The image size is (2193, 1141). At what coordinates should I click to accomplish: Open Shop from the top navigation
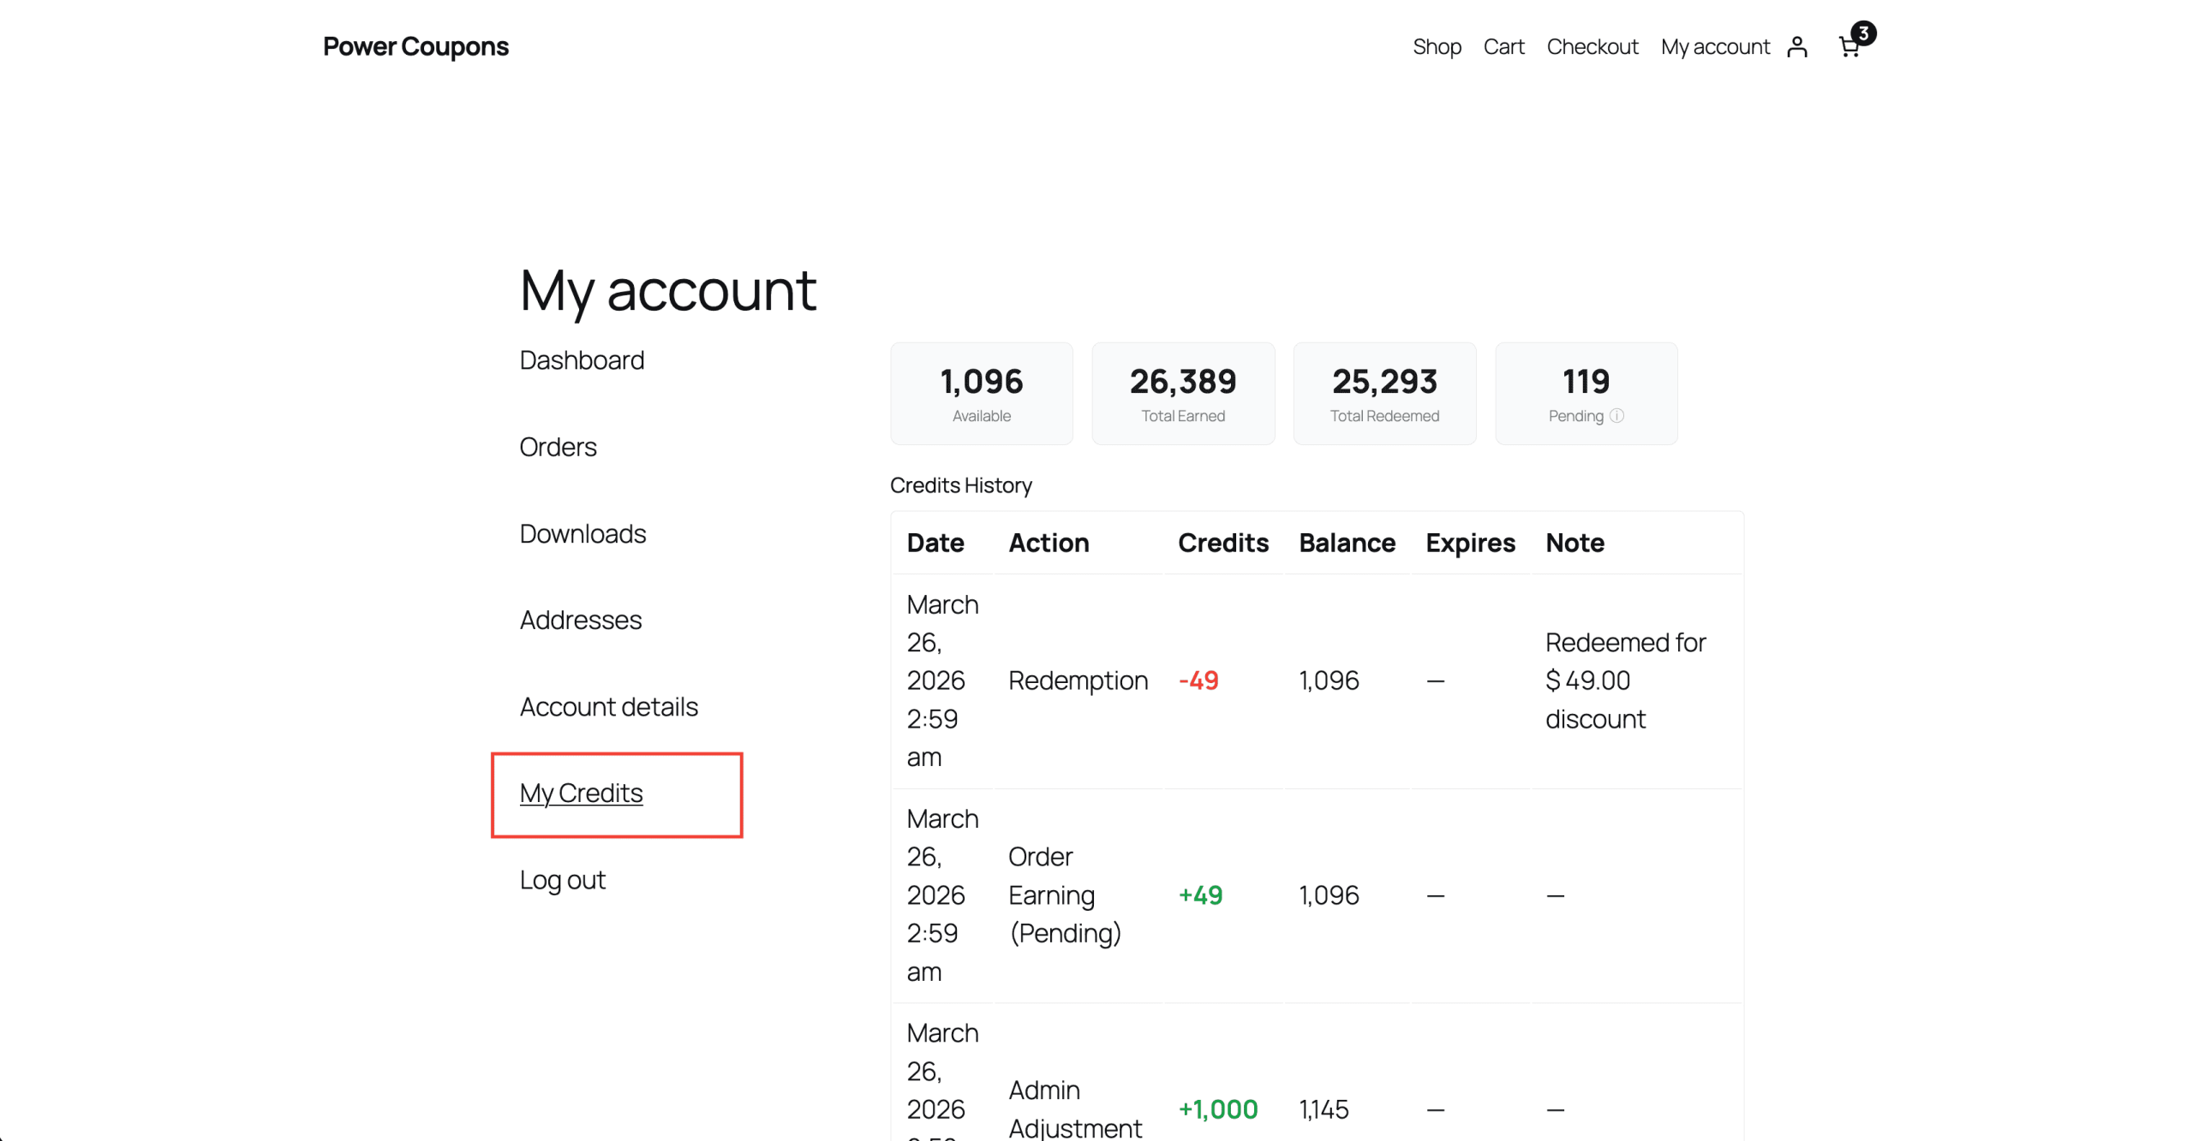tap(1437, 47)
